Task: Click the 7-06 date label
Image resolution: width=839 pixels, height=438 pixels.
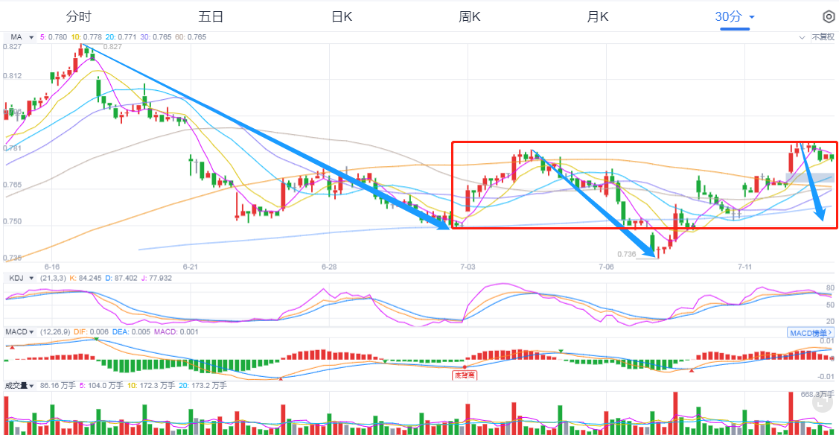Action: click(x=606, y=267)
